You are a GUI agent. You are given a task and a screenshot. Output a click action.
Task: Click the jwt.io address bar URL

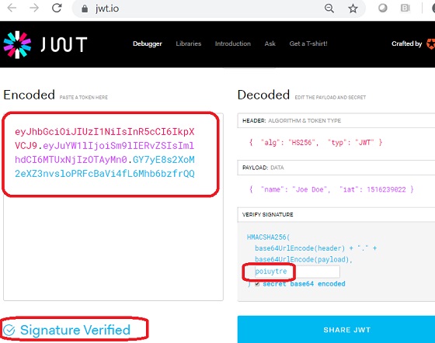107,9
